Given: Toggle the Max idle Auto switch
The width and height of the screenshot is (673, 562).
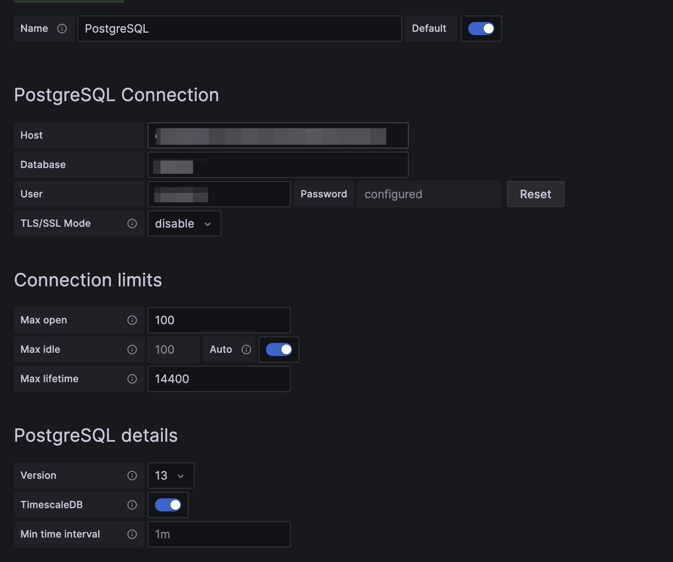Looking at the screenshot, I should (279, 350).
